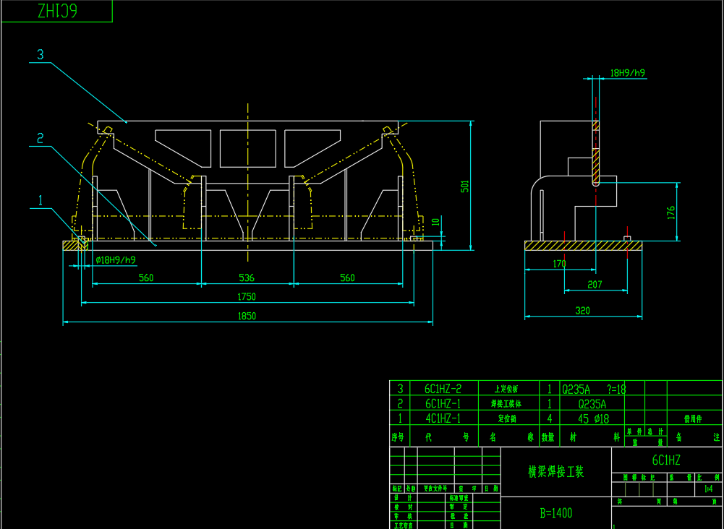
Task: Click the 207 dimension in side view
Action: click(x=595, y=285)
